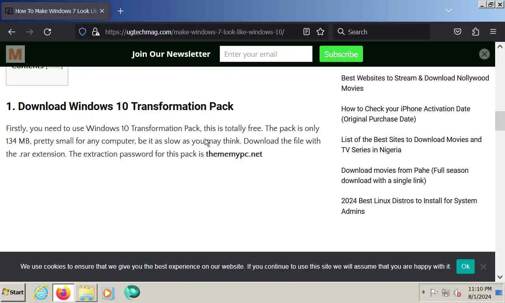Close the 'How To Make Windows 7' tab

(x=102, y=11)
